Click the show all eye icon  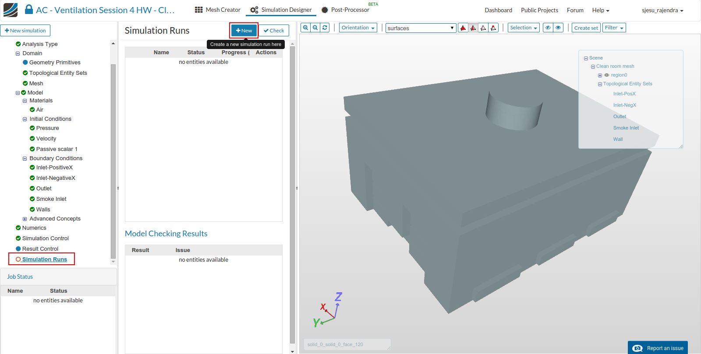pyautogui.click(x=558, y=28)
